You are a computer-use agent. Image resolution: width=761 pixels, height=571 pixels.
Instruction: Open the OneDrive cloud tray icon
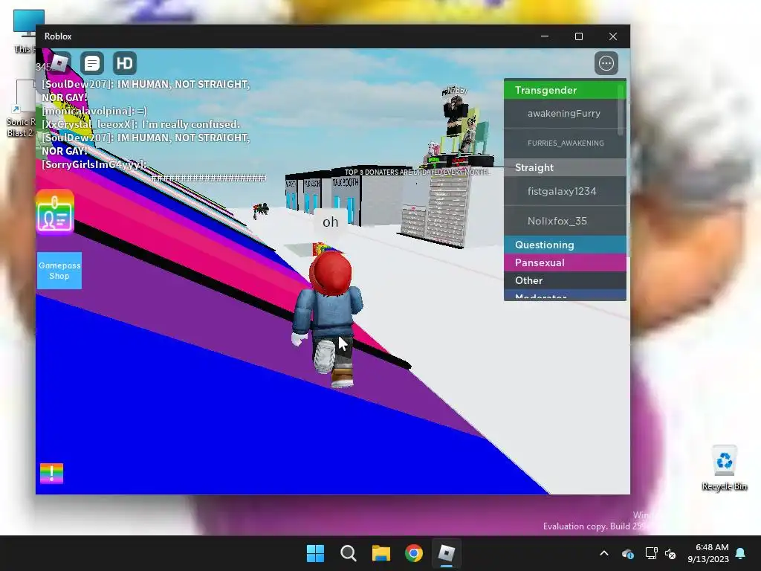click(627, 553)
